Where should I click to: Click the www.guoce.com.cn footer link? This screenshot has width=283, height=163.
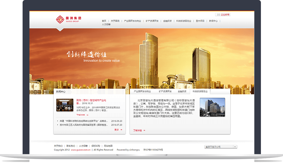click(81, 150)
